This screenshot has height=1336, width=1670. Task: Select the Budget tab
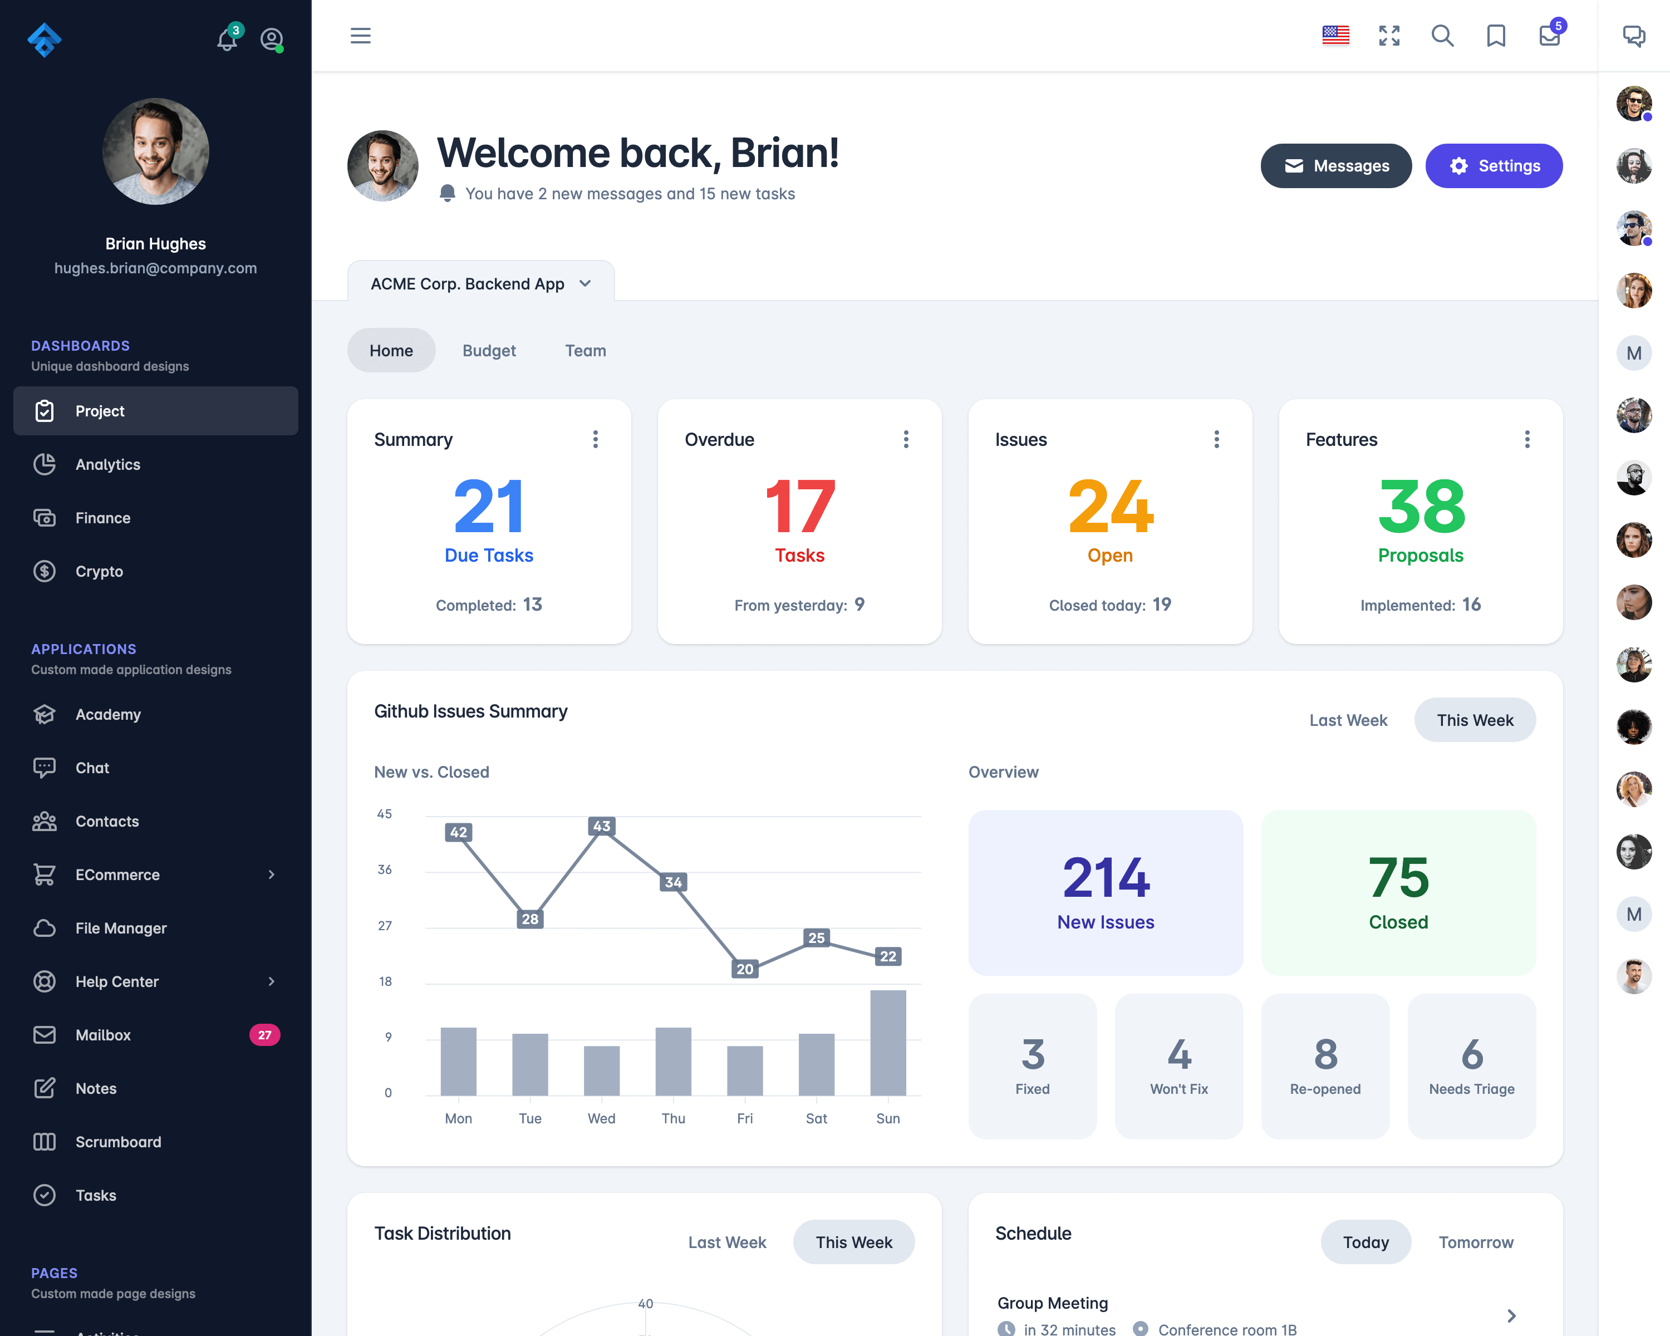tap(489, 350)
